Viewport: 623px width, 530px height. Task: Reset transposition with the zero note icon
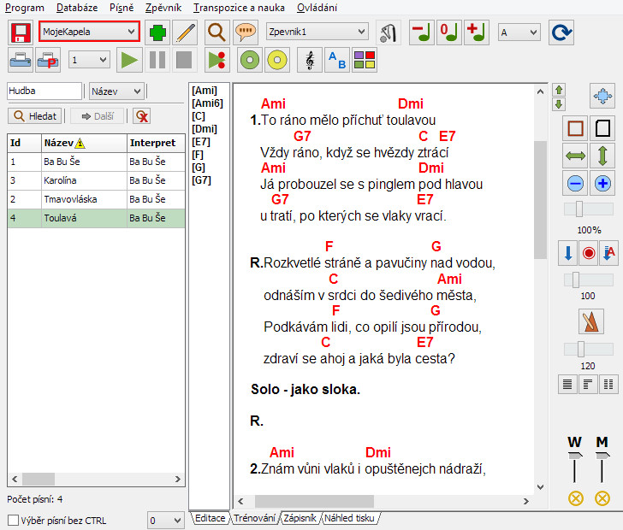[x=449, y=32]
